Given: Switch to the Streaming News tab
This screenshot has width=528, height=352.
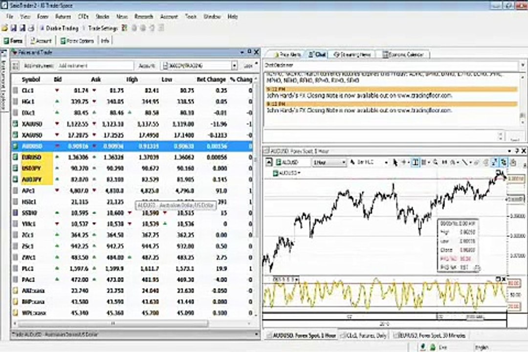Looking at the screenshot, I should point(352,55).
